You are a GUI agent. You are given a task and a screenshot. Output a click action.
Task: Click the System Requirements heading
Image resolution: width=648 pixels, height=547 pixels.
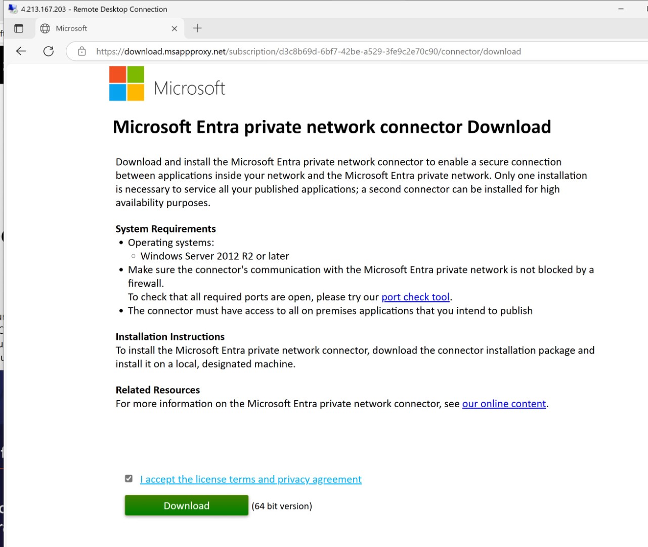tap(165, 229)
